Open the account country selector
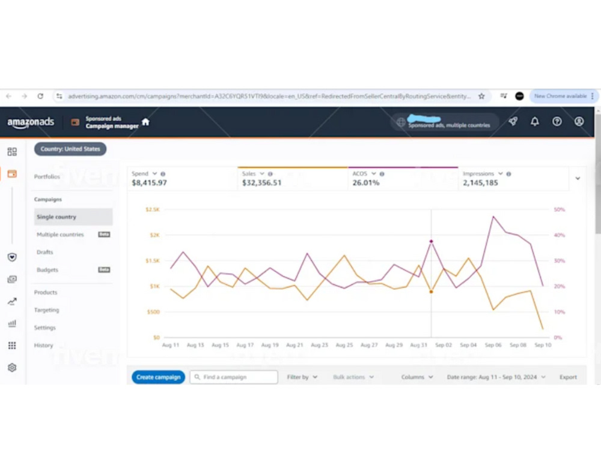601x450 pixels. pyautogui.click(x=444, y=122)
